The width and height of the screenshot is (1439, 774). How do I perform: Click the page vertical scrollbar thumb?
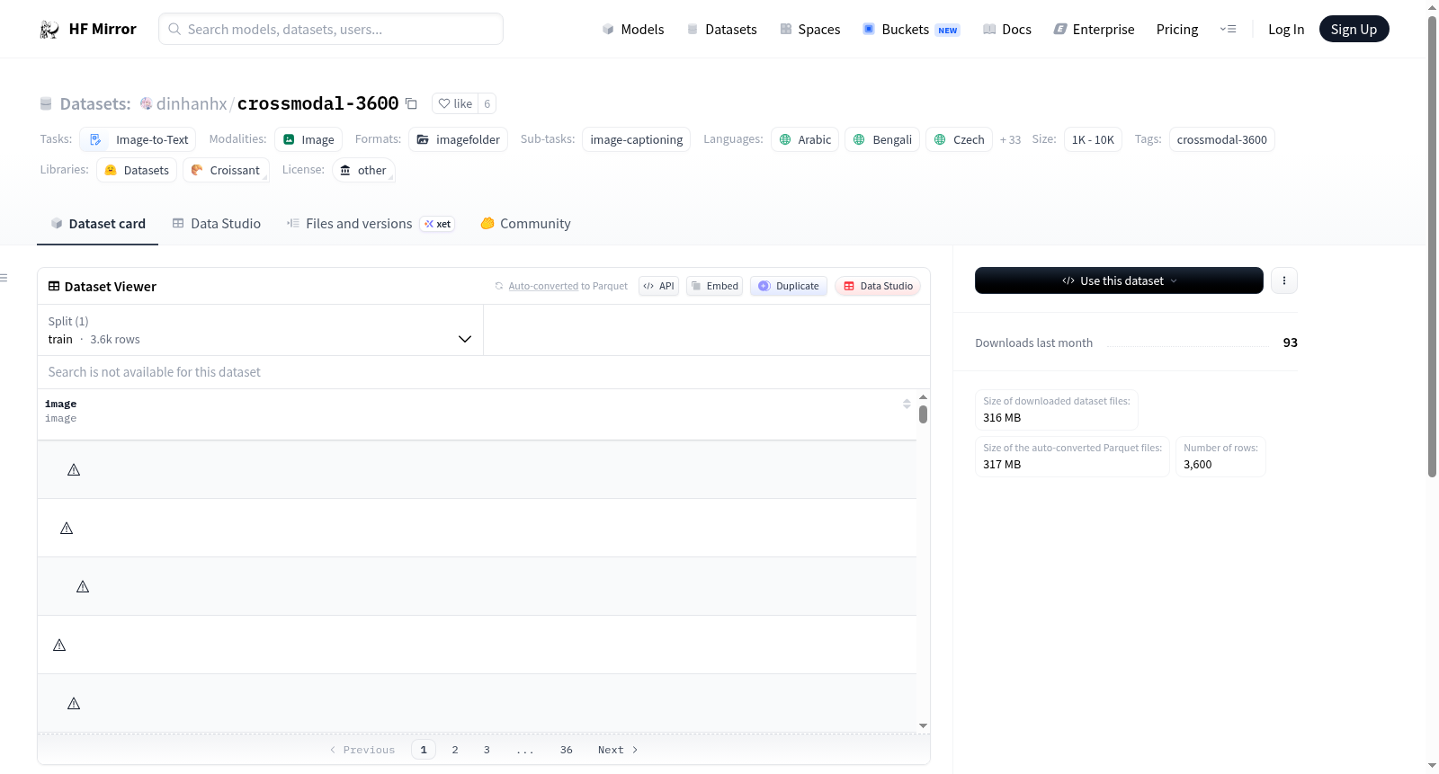(x=1433, y=245)
